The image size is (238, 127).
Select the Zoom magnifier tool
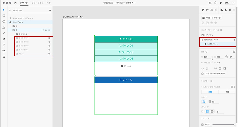(4, 57)
